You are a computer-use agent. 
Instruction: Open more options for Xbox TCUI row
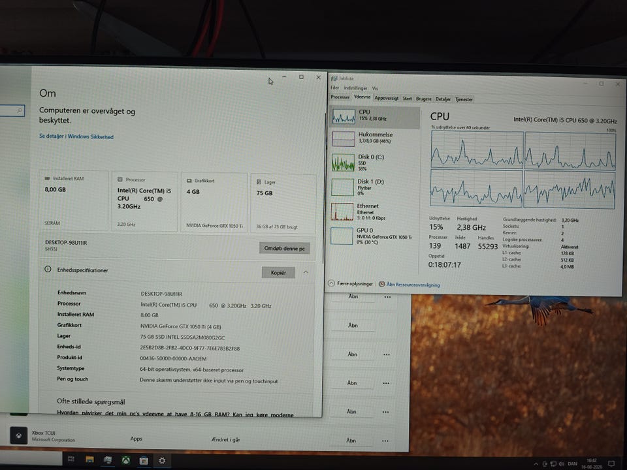coord(385,441)
